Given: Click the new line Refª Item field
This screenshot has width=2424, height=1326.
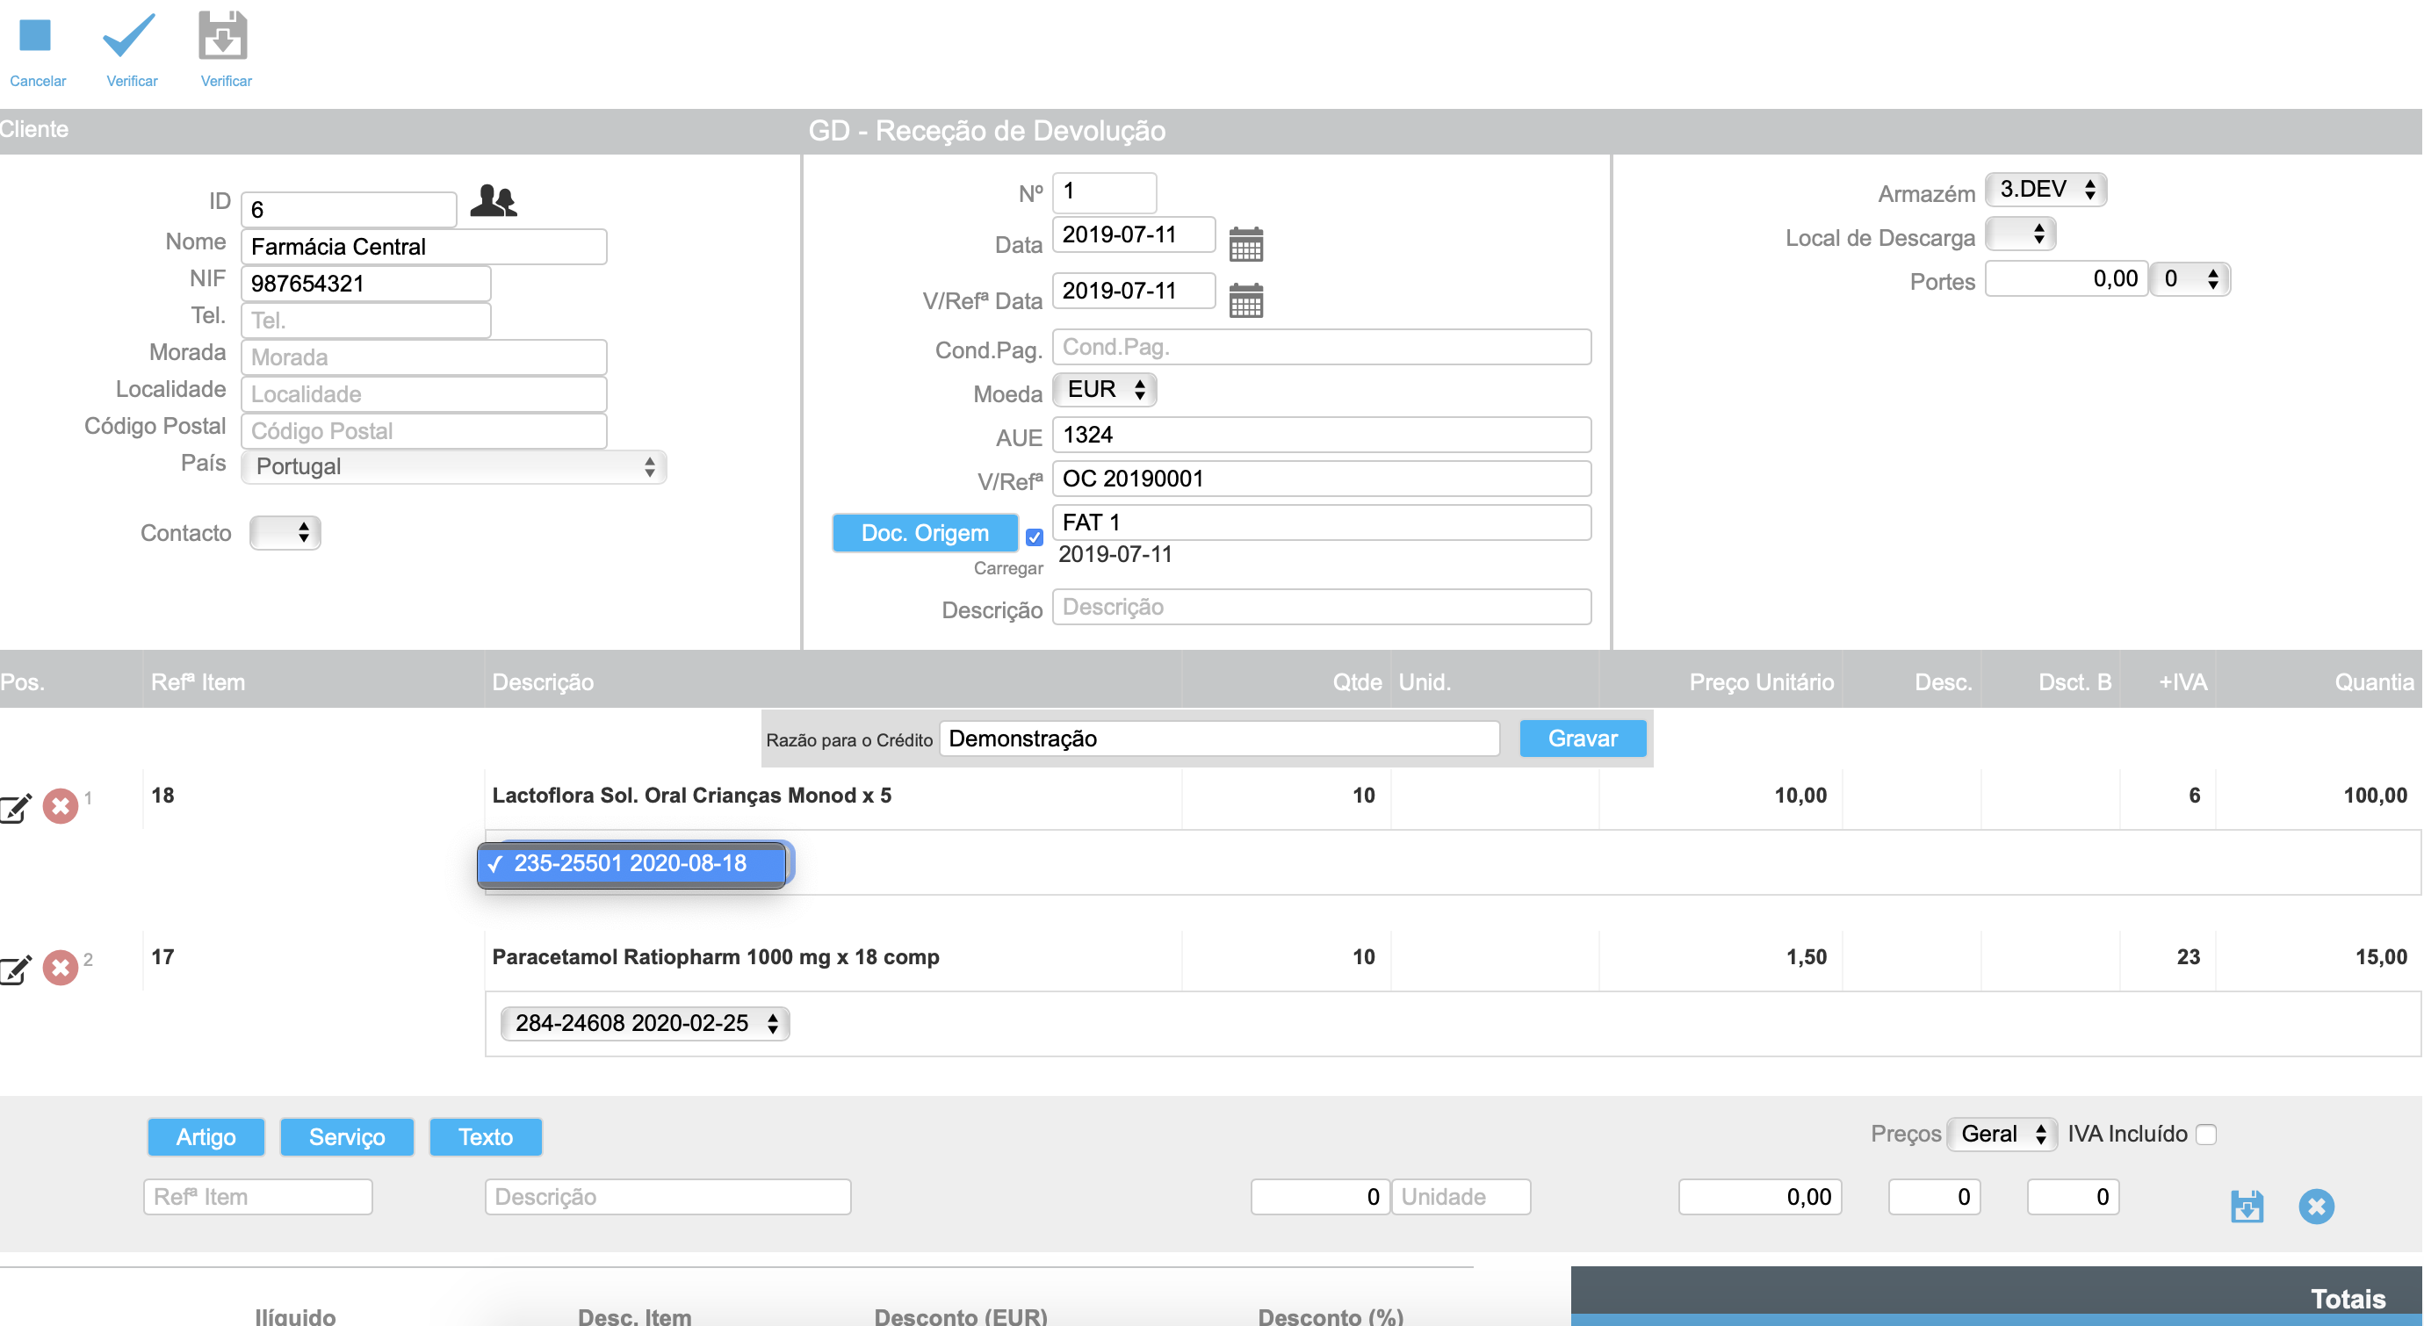Looking at the screenshot, I should tap(258, 1197).
